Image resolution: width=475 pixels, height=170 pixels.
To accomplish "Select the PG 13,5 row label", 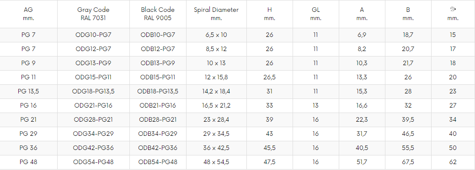I will 28,91.
